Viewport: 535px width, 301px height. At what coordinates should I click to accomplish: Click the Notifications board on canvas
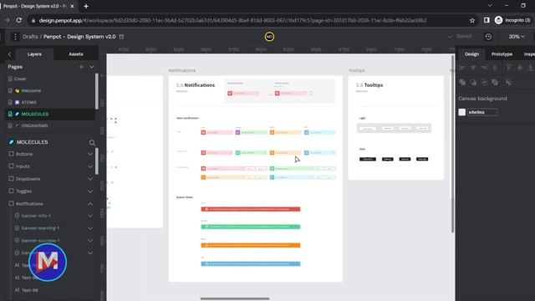[x=255, y=178]
